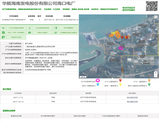Click the 信息公开要求 icon
The height and width of the screenshot is (122, 159).
(x=30, y=33)
